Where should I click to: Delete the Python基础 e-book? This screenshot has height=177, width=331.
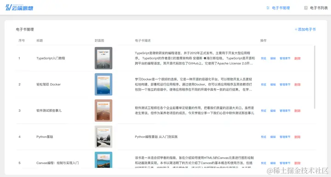(297, 137)
